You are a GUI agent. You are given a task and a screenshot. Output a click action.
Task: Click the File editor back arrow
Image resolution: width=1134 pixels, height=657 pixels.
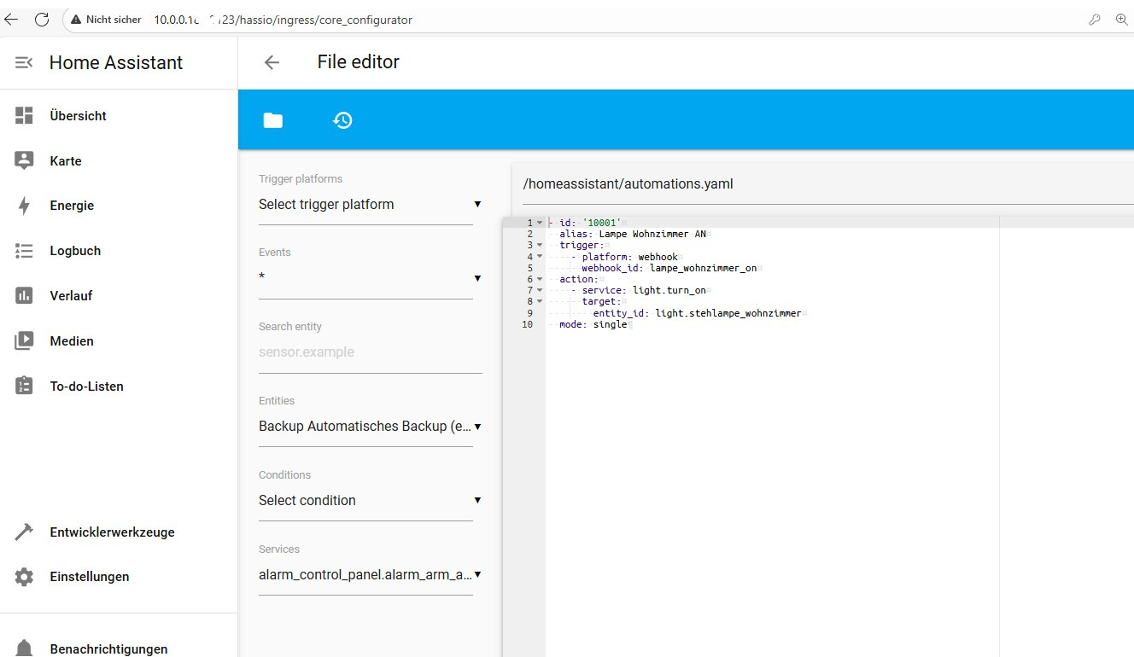click(272, 62)
